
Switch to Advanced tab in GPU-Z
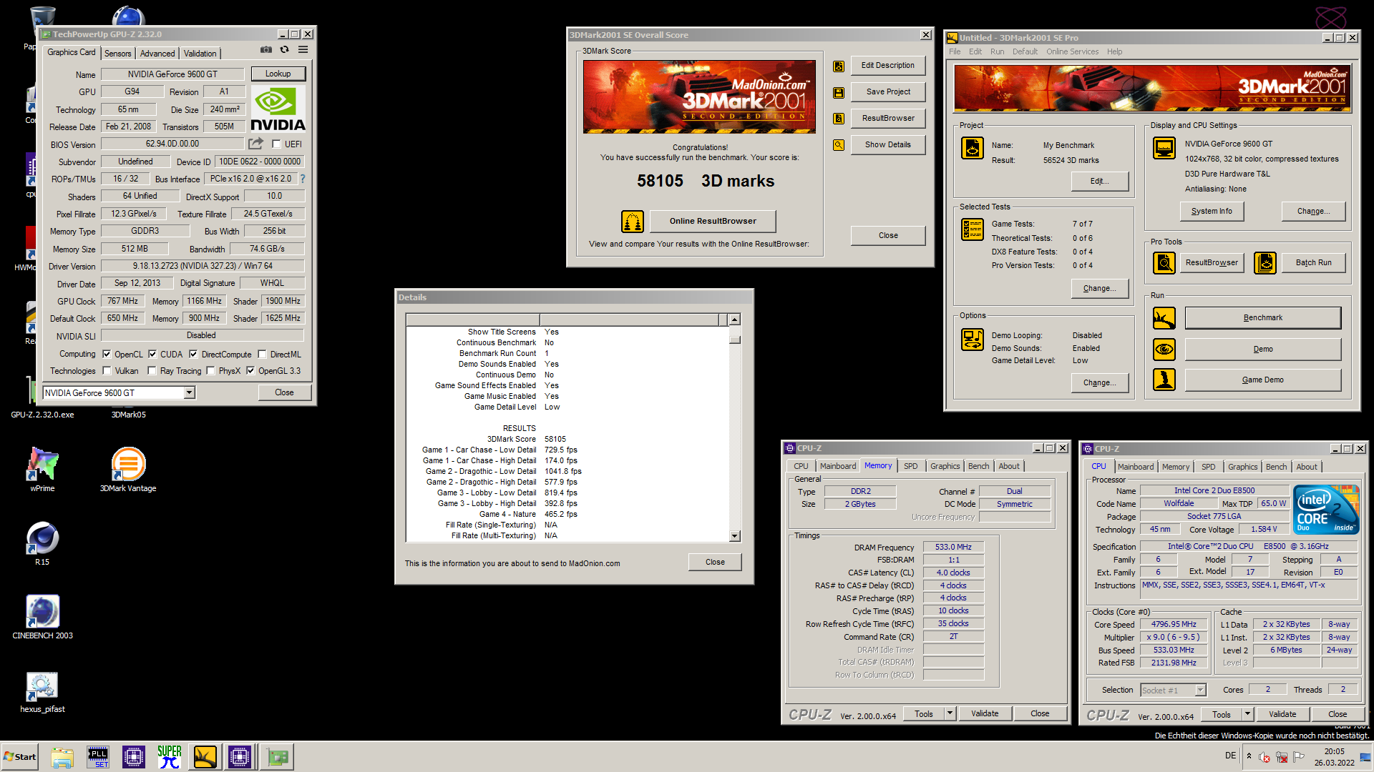(157, 54)
